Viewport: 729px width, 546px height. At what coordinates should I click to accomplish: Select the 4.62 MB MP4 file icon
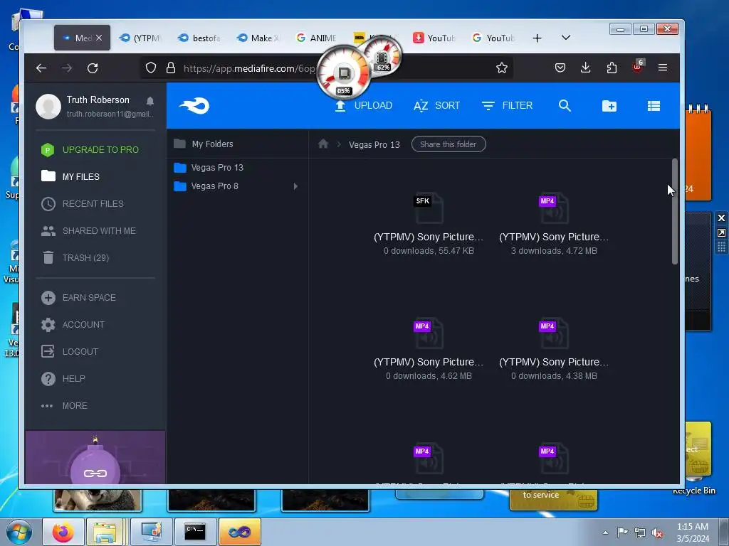(x=429, y=333)
